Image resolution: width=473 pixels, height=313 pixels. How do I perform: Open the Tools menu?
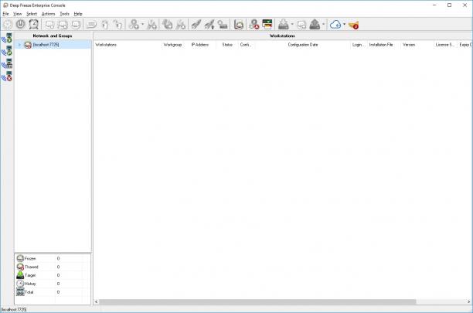[64, 14]
